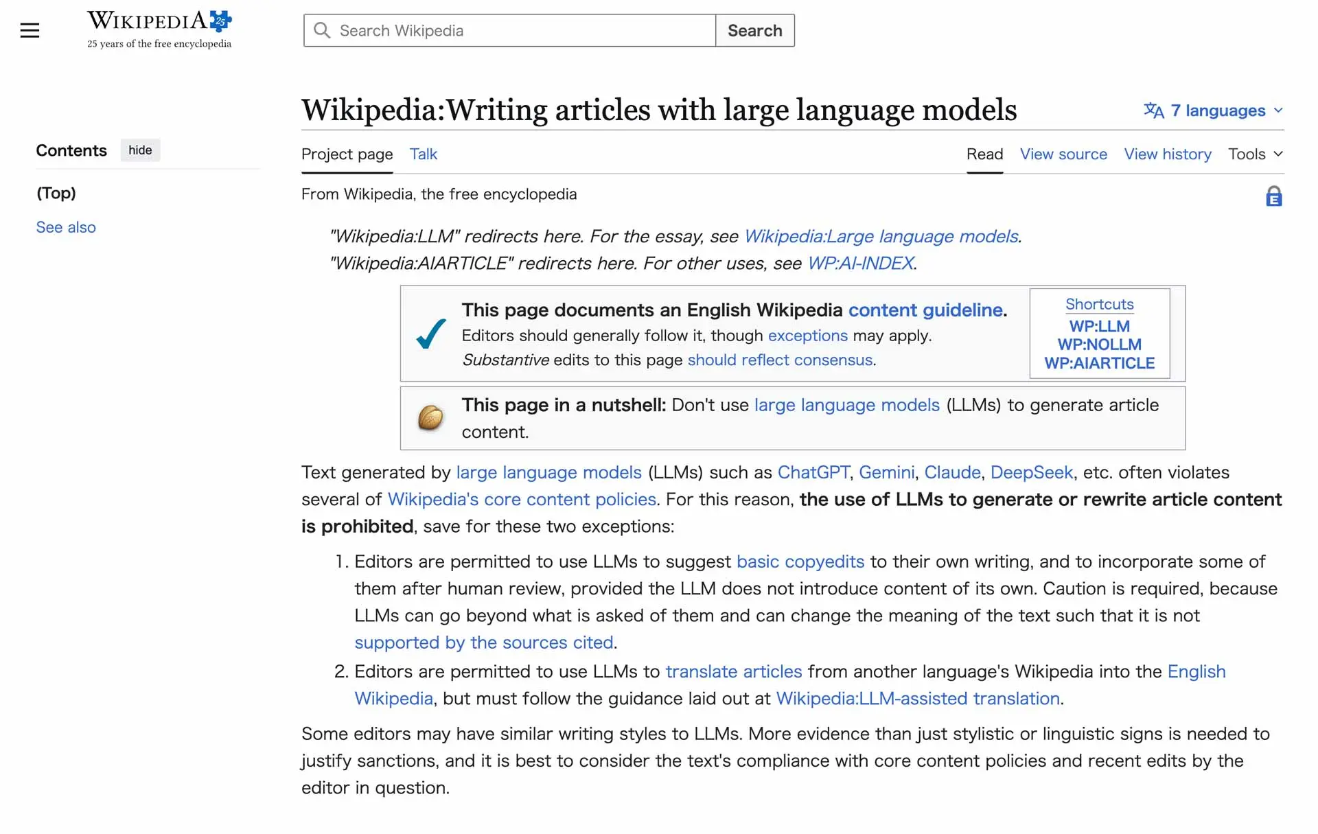Open the ChatGPT article link
This screenshot has height=834, width=1318.
(x=813, y=473)
